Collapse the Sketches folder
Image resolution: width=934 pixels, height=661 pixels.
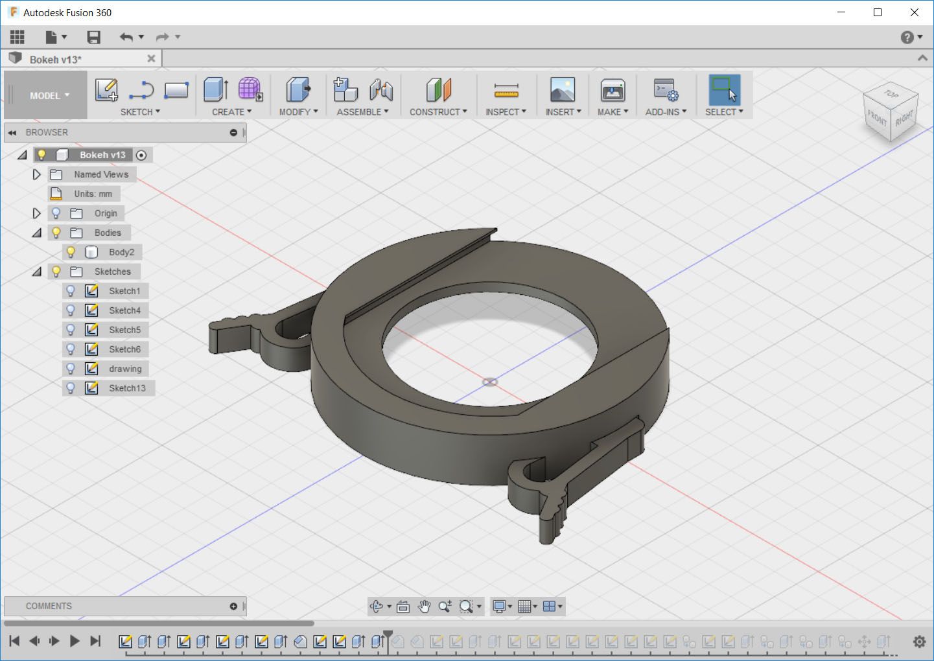coord(37,272)
